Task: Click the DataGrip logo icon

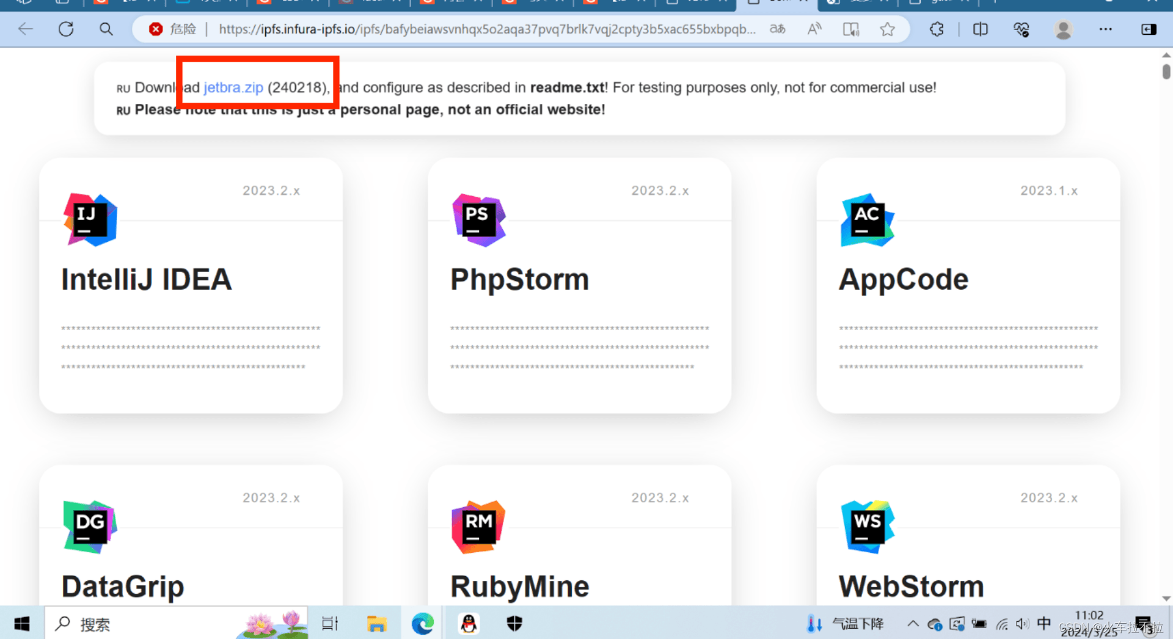Action: [x=90, y=527]
